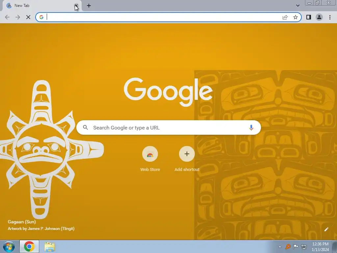Click the browser back arrow
The image size is (337, 253).
pos(7,17)
